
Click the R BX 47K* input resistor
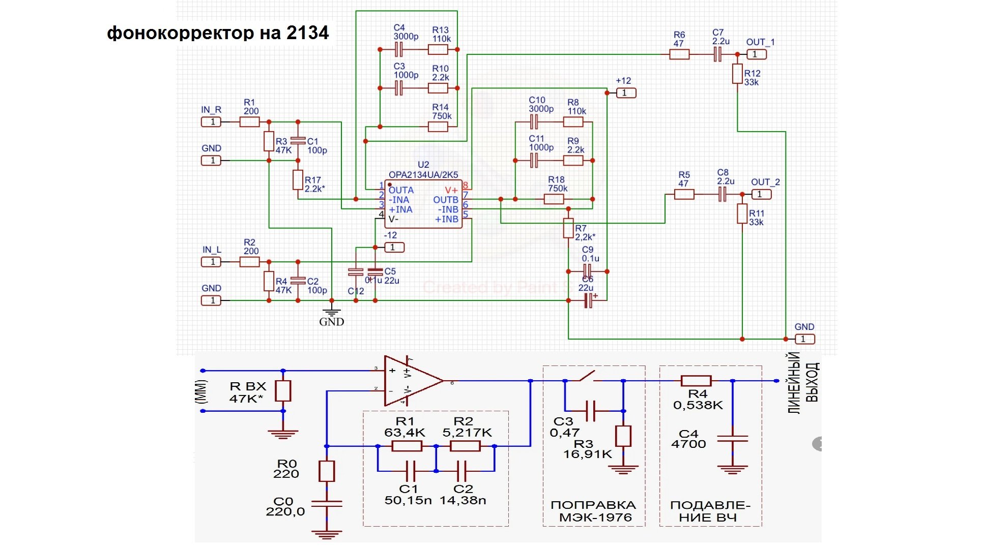click(283, 391)
